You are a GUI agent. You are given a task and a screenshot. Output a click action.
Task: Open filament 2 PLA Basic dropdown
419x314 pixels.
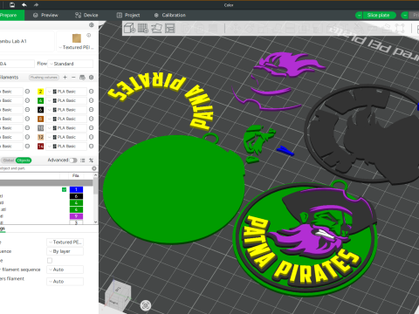click(x=66, y=92)
